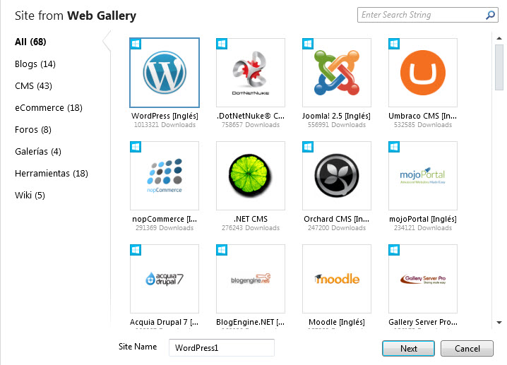Filter by Herramientas (18) category
The image size is (507, 365).
(52, 174)
